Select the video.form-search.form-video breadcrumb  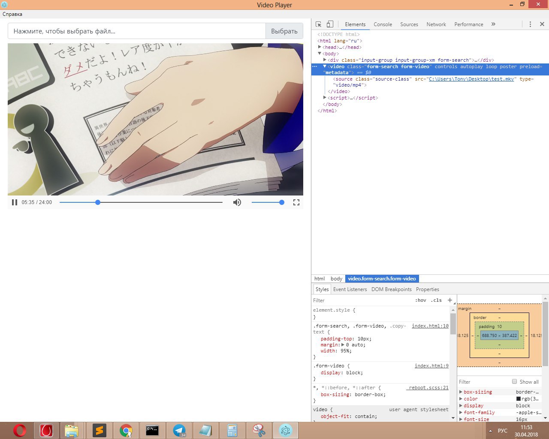point(382,279)
